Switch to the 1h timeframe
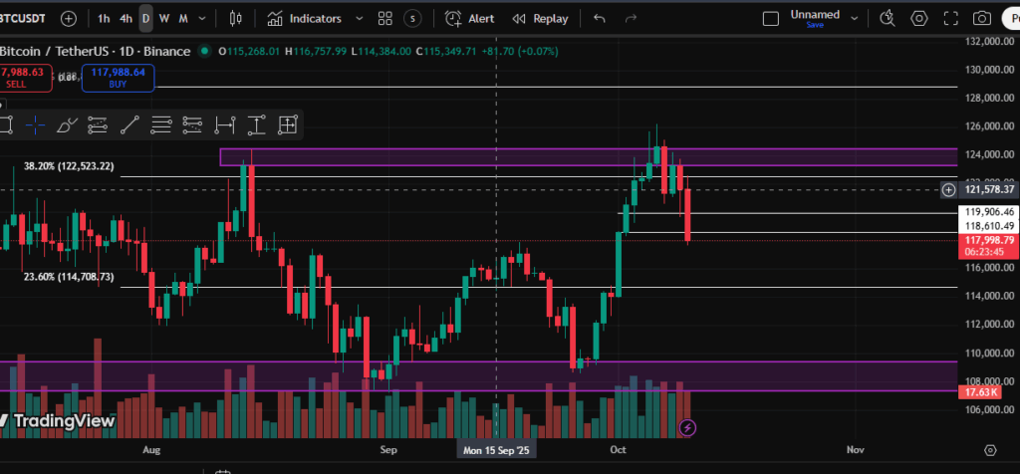This screenshot has width=1020, height=474. (104, 18)
